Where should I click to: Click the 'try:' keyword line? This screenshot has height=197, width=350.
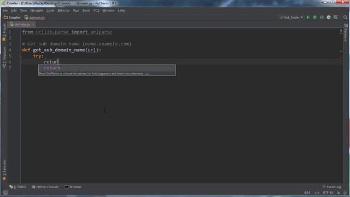pyautogui.click(x=38, y=56)
